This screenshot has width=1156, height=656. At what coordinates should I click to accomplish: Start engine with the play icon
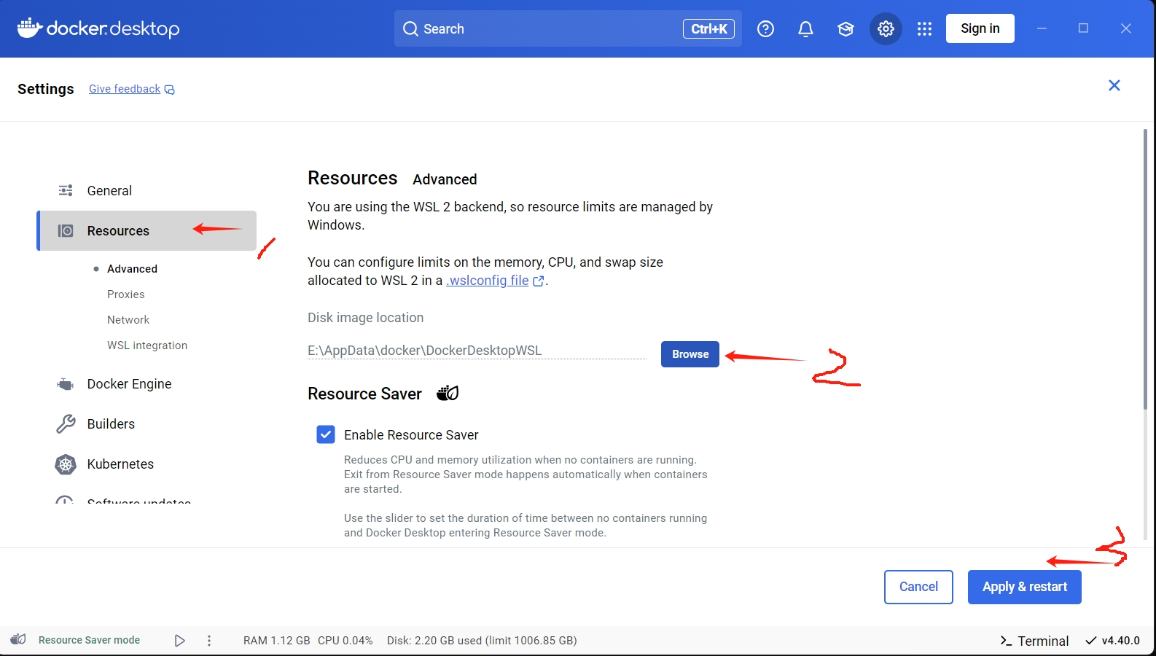pyautogui.click(x=179, y=640)
